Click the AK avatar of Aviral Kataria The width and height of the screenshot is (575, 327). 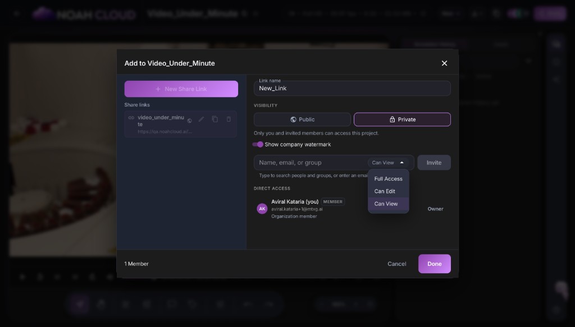click(262, 209)
